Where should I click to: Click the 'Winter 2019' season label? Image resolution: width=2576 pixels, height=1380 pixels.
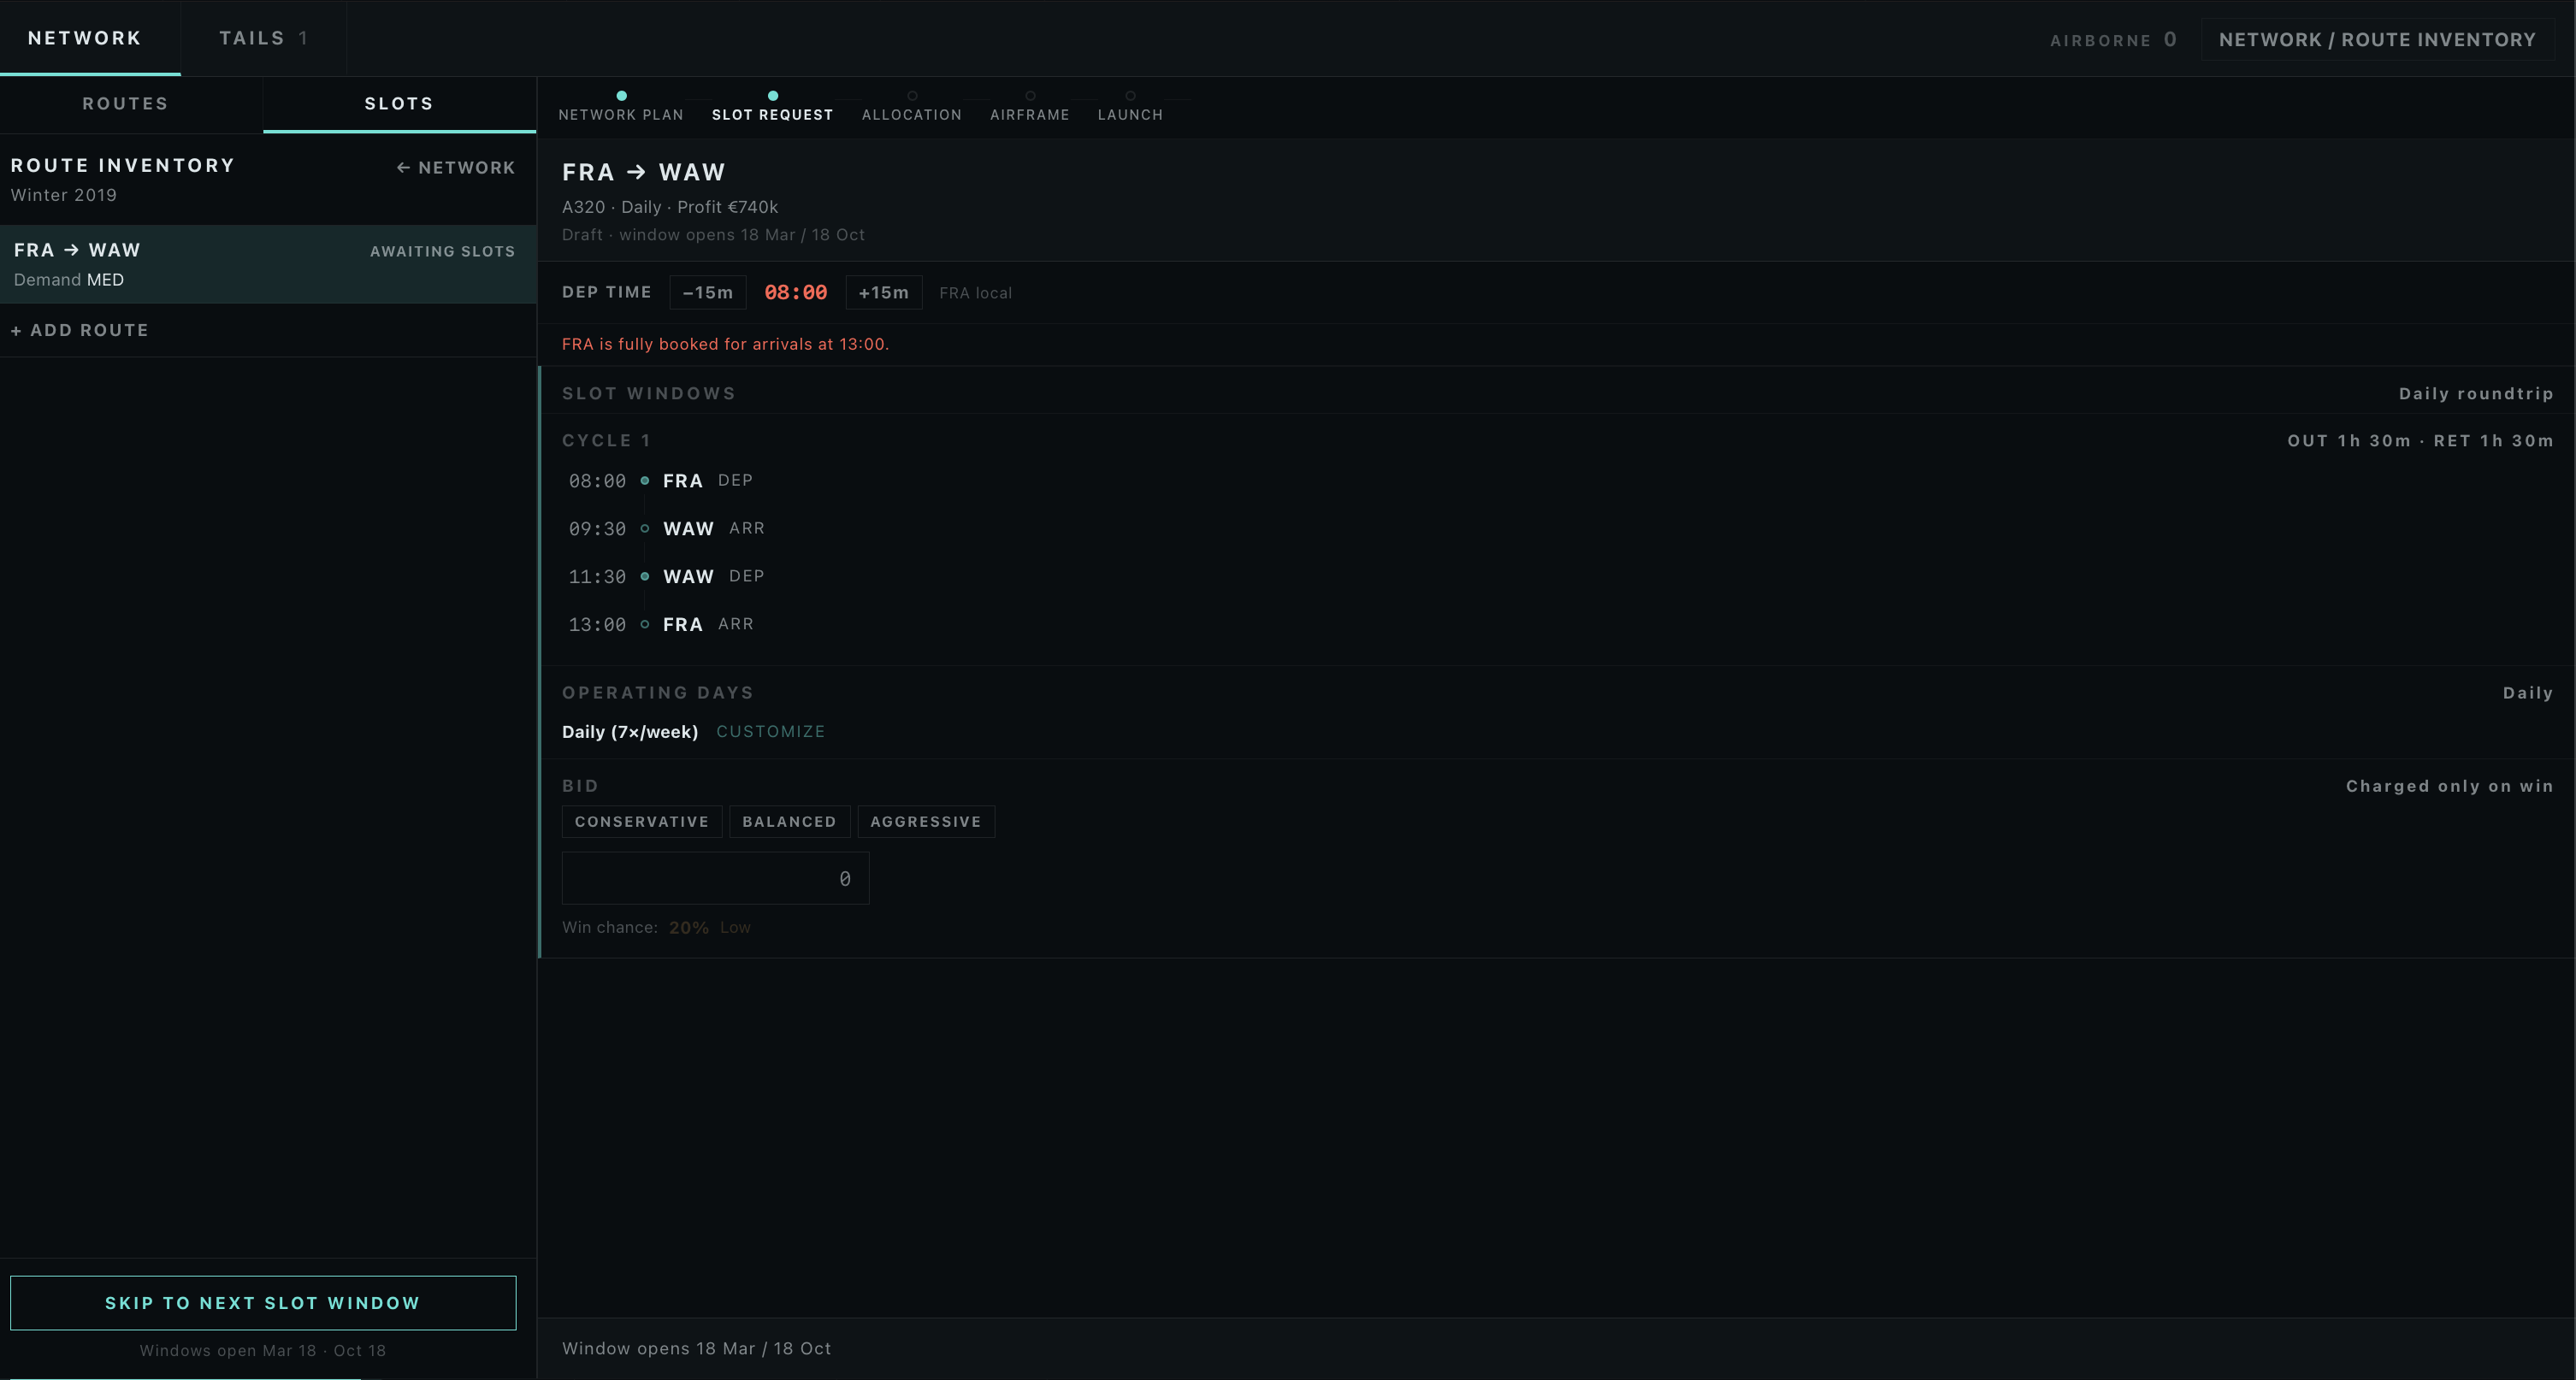(64, 195)
